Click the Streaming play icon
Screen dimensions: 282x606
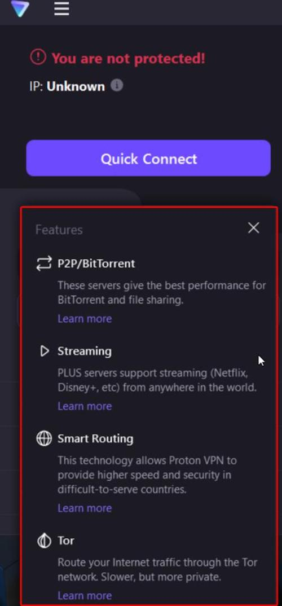[x=45, y=351]
